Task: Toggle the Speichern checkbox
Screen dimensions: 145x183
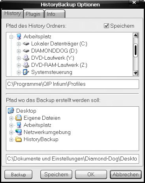Action: click(x=106, y=26)
